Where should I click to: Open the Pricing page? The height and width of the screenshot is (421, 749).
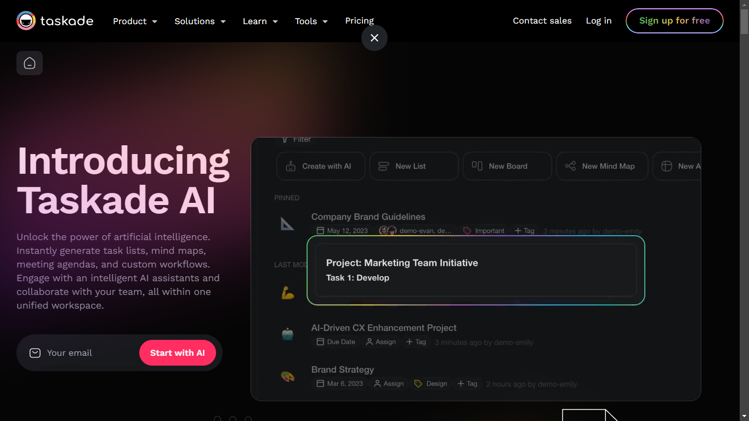pos(359,21)
